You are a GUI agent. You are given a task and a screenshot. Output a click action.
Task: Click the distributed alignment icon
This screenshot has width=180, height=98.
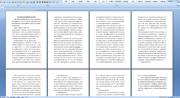point(47,2)
